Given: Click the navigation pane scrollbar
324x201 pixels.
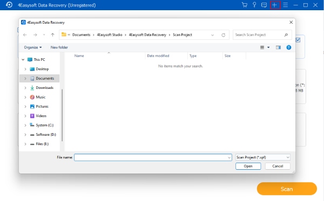Looking at the screenshot, I should pos(62,115).
